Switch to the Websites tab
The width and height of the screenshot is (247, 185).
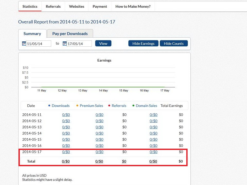point(77,6)
